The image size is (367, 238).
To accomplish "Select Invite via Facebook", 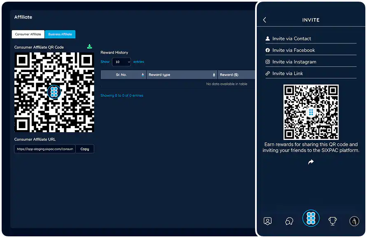I will [x=293, y=50].
